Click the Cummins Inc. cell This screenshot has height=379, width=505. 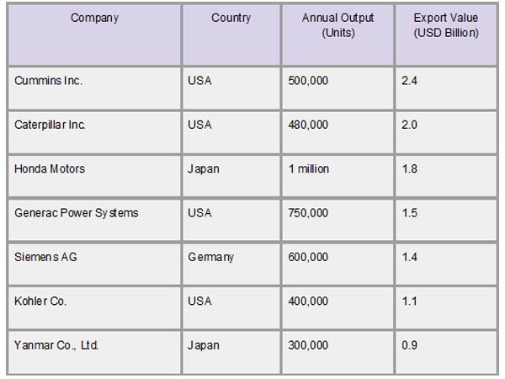(50, 81)
